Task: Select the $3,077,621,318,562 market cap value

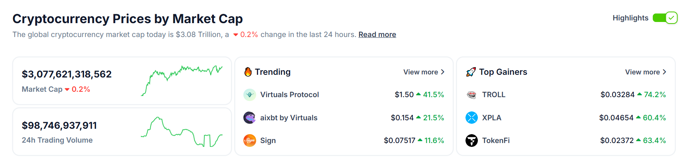Action: coord(67,74)
